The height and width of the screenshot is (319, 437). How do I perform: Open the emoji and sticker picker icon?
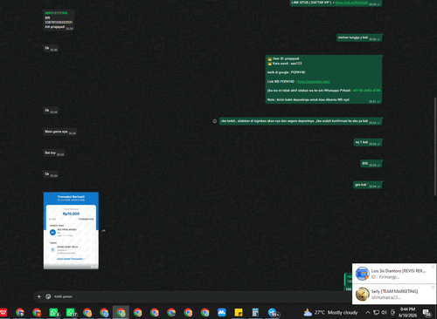click(48, 296)
